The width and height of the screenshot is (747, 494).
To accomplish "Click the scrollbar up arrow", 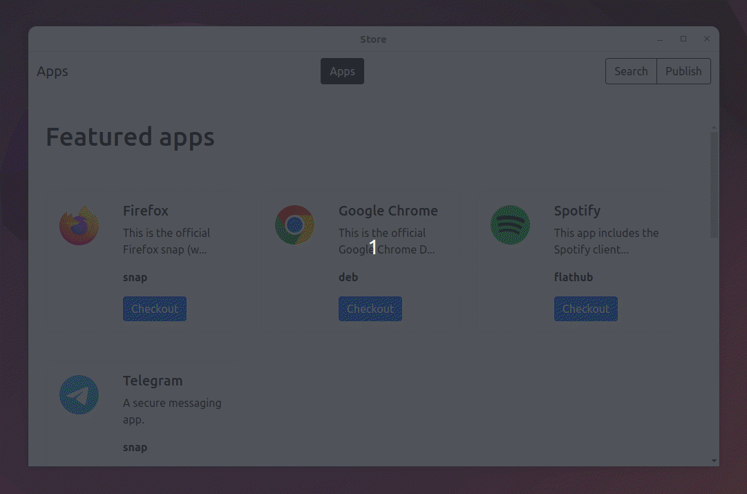I will click(715, 127).
